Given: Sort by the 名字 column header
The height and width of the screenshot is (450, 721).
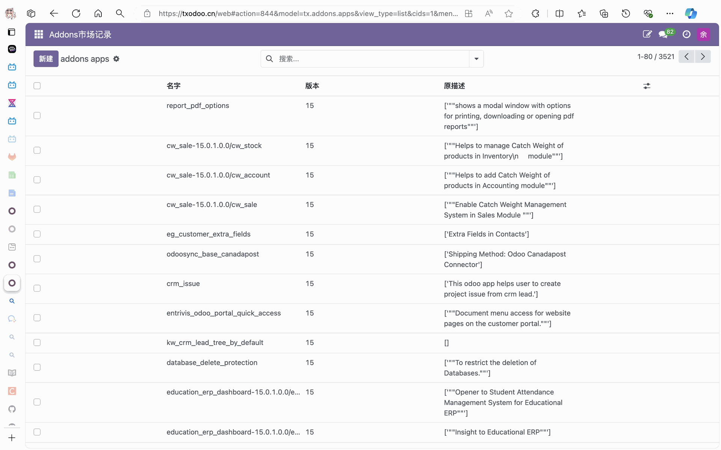Looking at the screenshot, I should click(173, 86).
